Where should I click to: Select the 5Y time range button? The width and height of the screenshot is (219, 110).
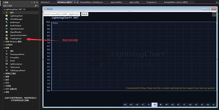[143, 105]
